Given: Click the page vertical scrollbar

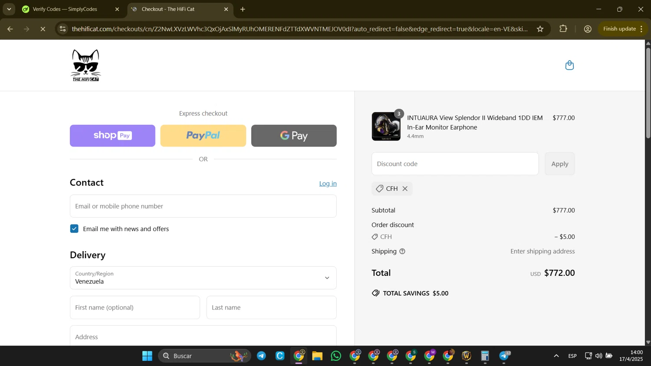Looking at the screenshot, I should pos(648,93).
